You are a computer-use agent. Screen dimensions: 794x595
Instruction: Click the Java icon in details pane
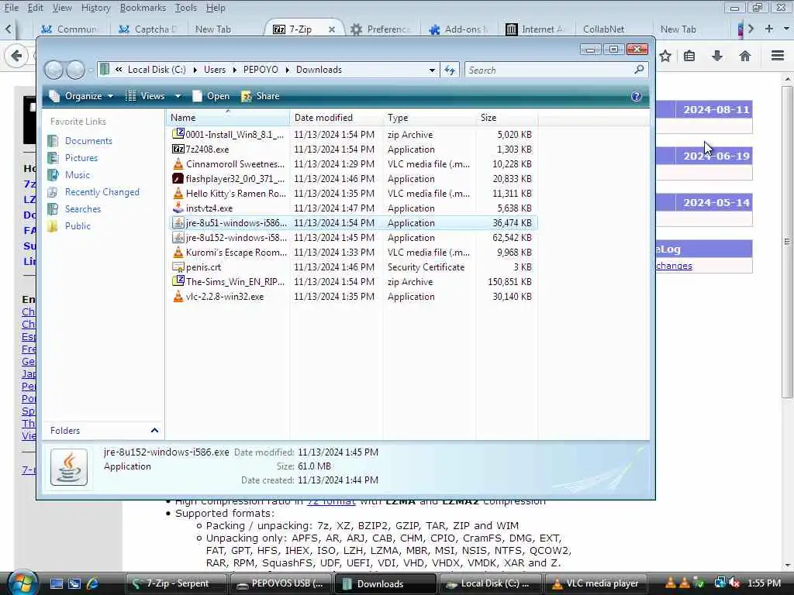[x=69, y=467]
